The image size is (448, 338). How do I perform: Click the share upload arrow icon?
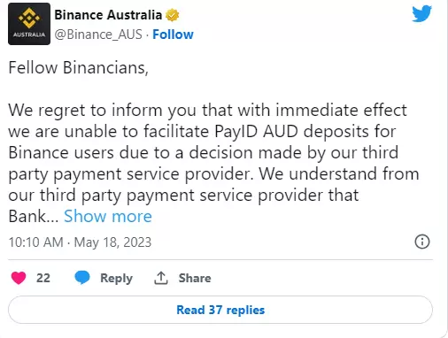point(161,278)
